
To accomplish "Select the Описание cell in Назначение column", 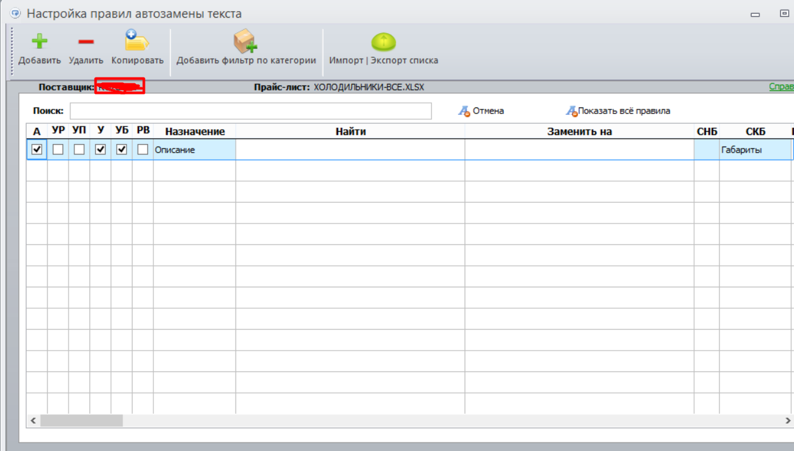I will click(194, 150).
